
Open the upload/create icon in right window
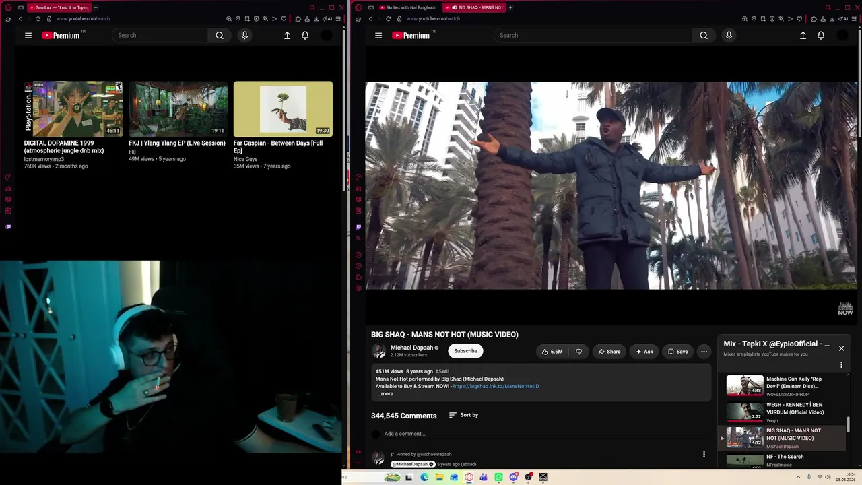803,35
